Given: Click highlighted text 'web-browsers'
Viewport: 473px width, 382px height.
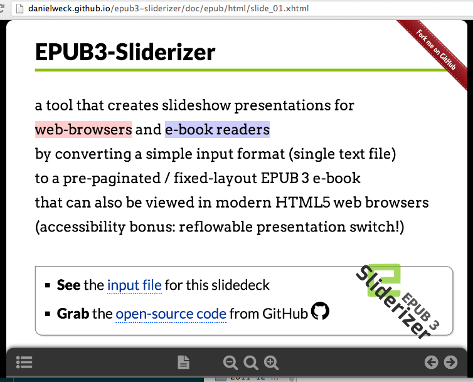Looking at the screenshot, I should click(83, 129).
